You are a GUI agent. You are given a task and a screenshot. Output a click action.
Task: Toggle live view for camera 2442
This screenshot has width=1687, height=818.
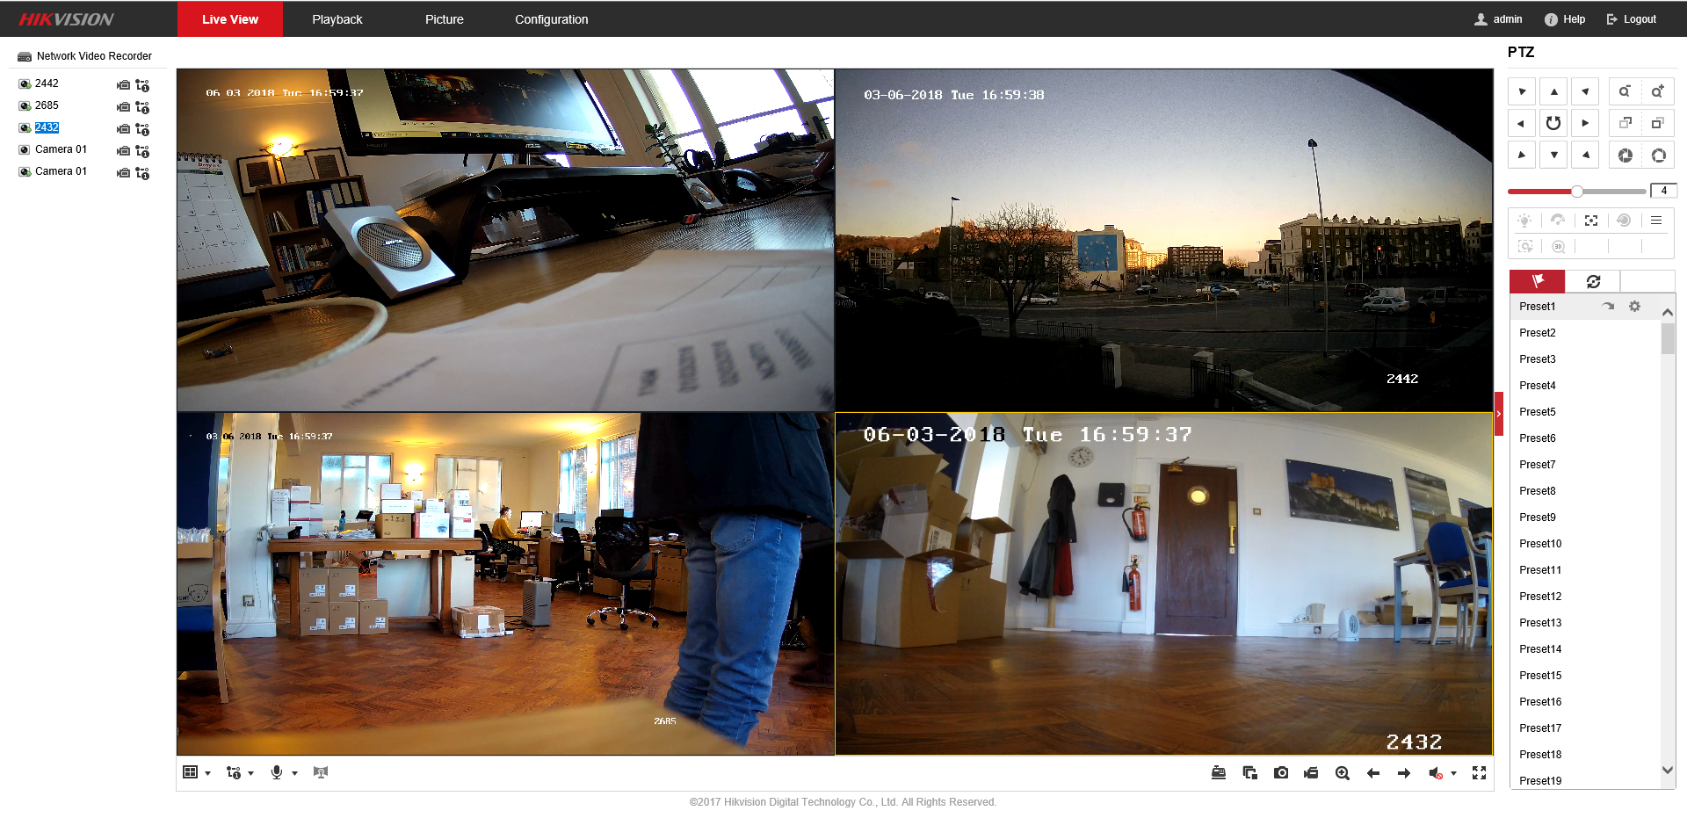(x=123, y=85)
